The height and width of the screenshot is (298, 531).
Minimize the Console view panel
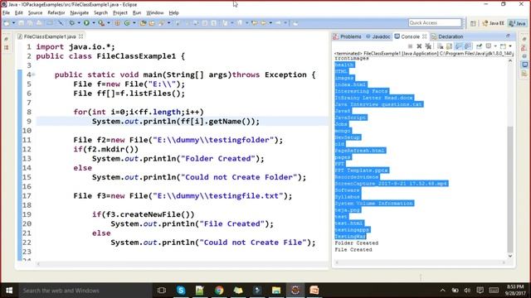coord(509,36)
